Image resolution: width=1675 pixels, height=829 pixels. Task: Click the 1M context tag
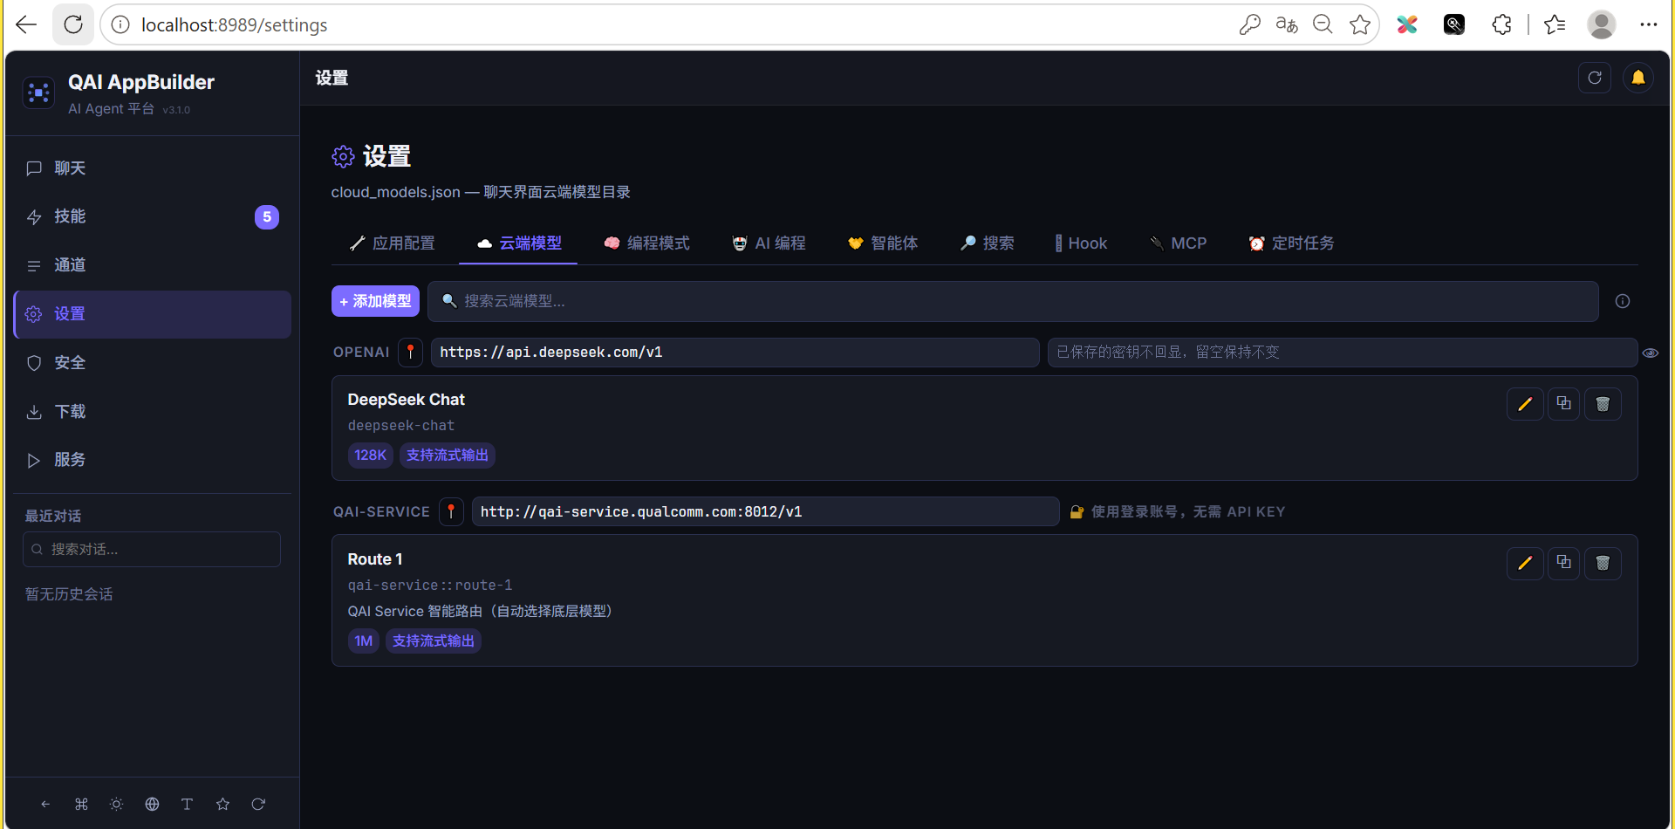(364, 641)
